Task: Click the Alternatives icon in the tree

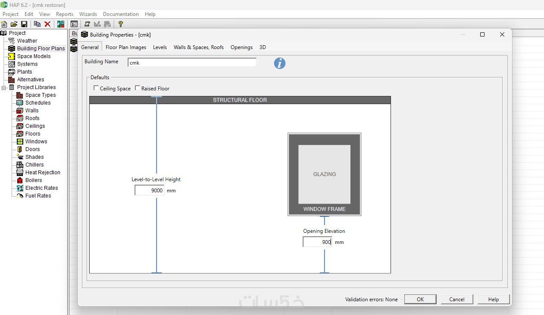Action: (x=12, y=80)
